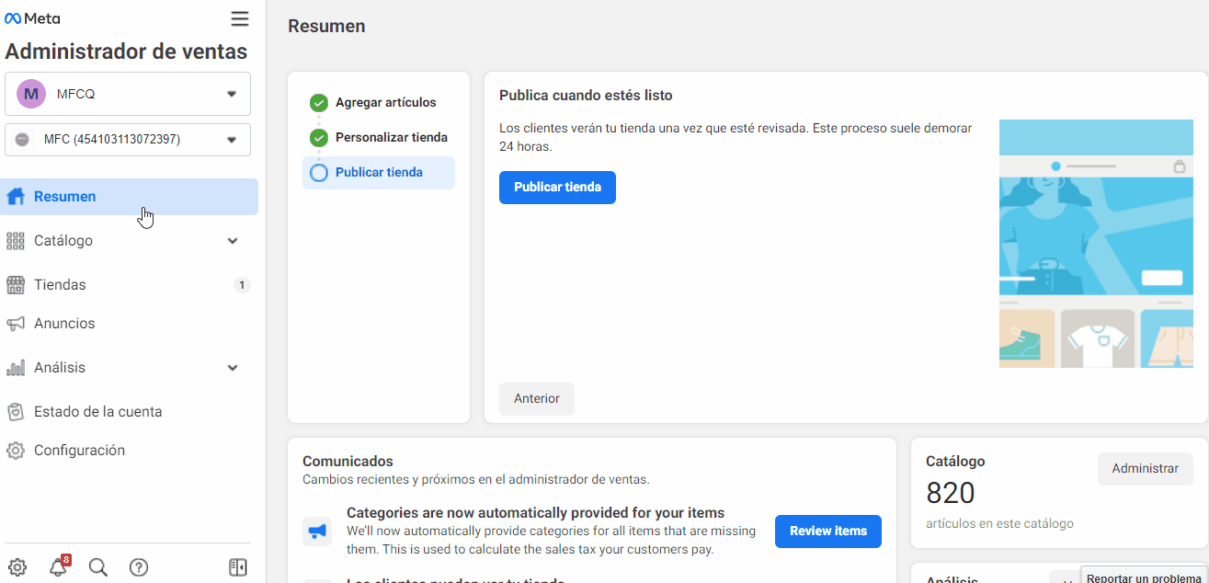Select the Tiendas storefront icon
This screenshot has width=1209, height=583.
tap(16, 284)
